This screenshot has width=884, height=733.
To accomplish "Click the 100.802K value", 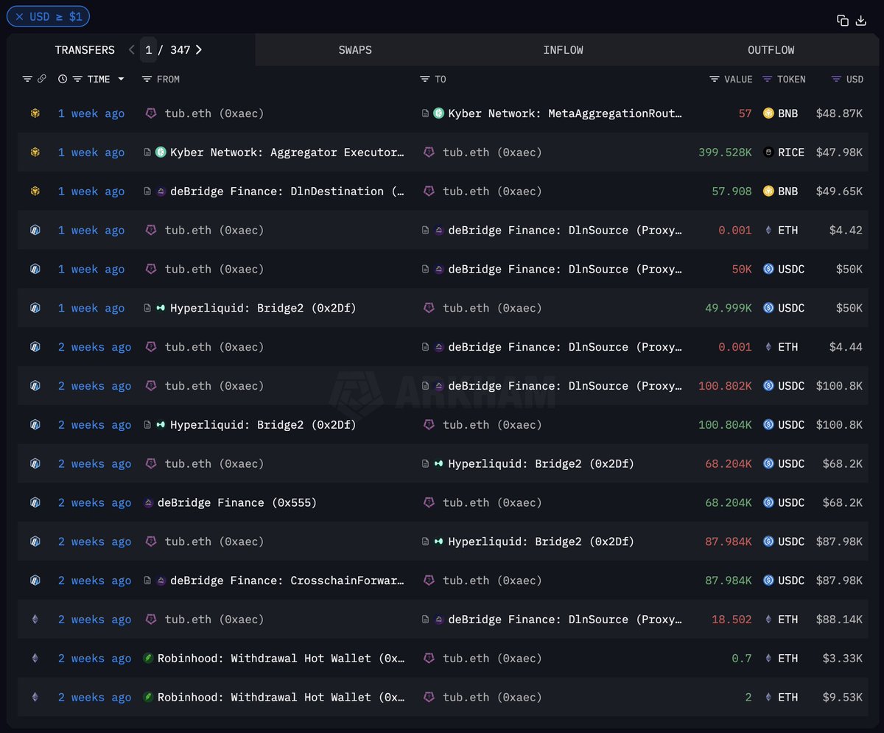I will 726,386.
